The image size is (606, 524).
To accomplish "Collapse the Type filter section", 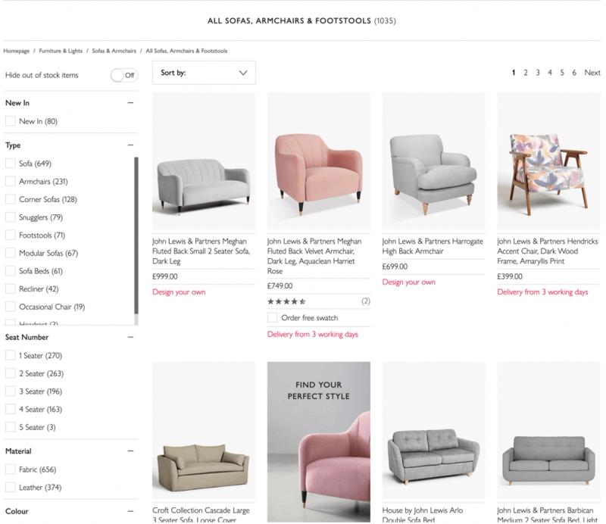I will [x=130, y=145].
